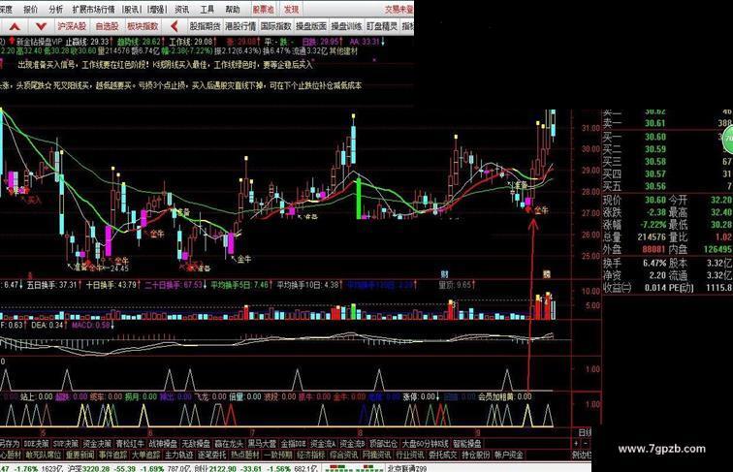Open the 委托成交 info tab
This screenshot has width=733, height=472.
tap(443, 455)
